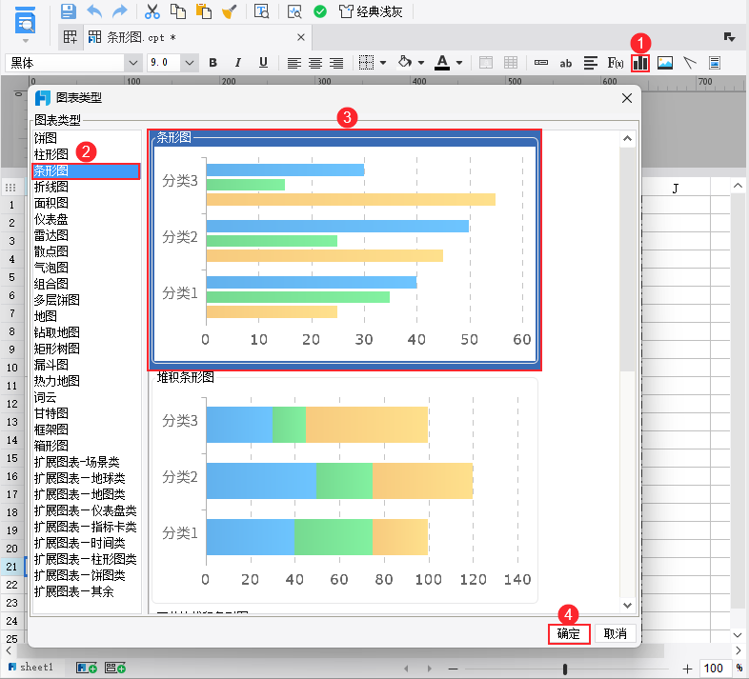Toggle underline formatting
The height and width of the screenshot is (679, 749).
[263, 63]
